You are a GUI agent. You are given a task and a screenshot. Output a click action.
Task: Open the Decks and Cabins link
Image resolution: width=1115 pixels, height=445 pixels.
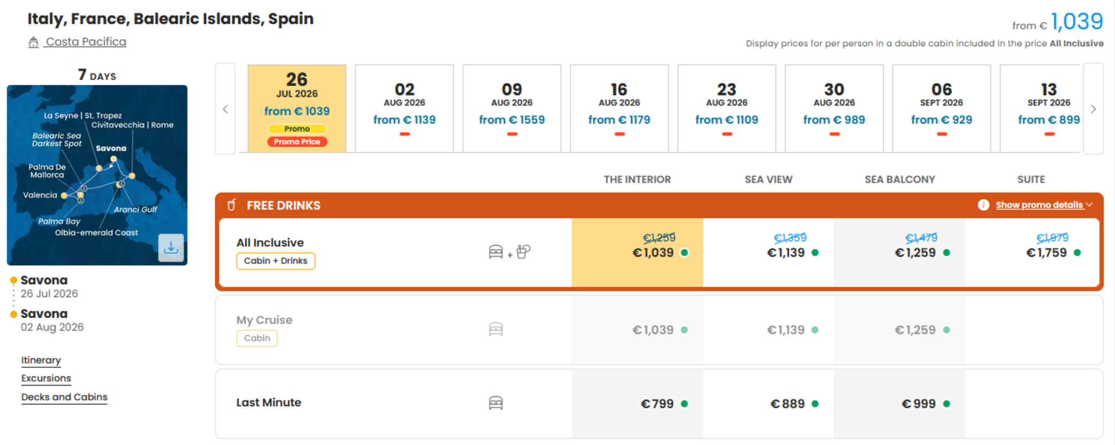coord(64,397)
